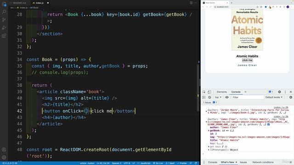Click Prettier in status bar

(182, 163)
